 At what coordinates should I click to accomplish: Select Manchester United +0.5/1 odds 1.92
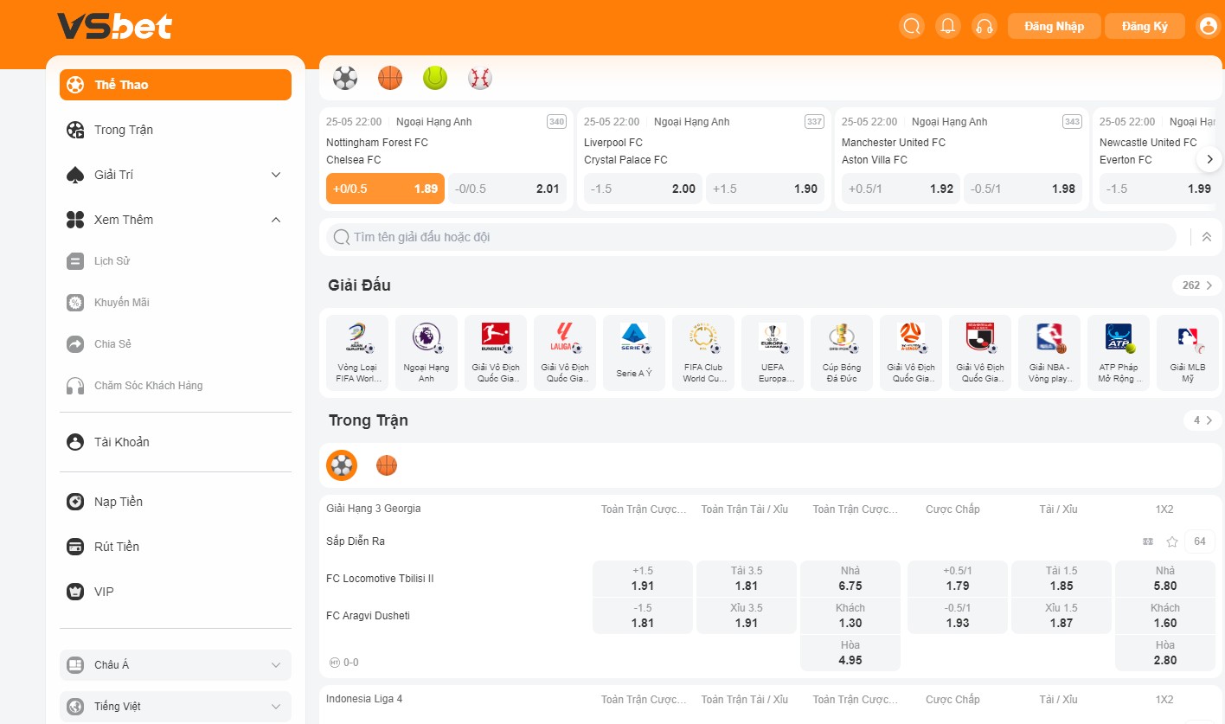(x=901, y=189)
